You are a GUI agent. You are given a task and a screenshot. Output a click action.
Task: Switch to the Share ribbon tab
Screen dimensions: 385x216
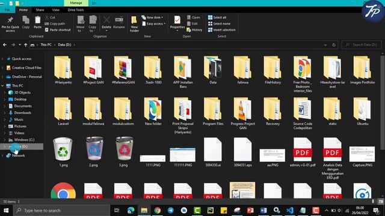[x=40, y=10]
